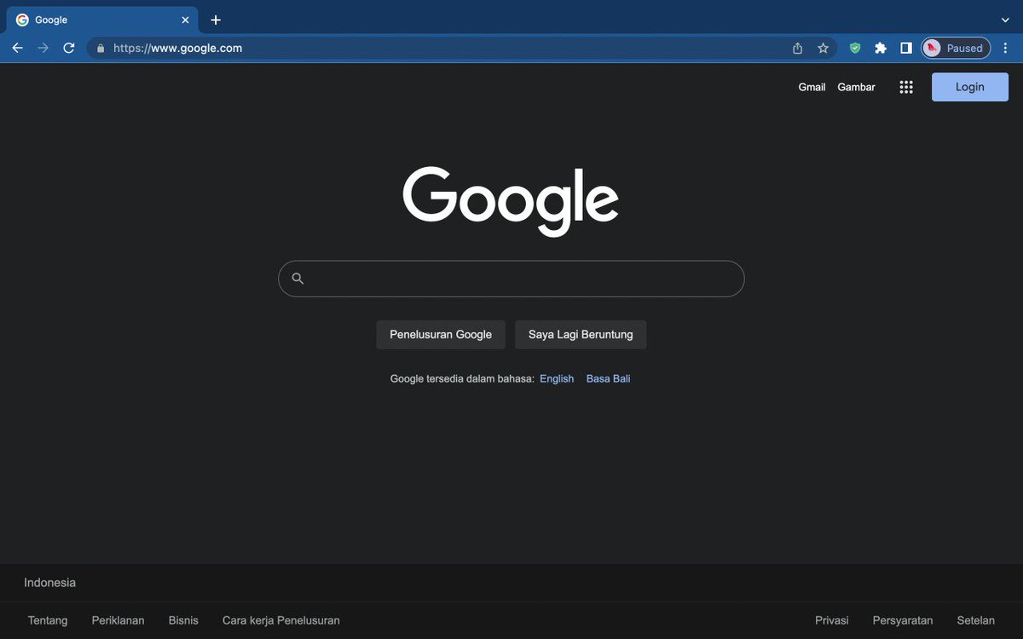Click Penelusuran Google button
Image resolution: width=1023 pixels, height=639 pixels.
441,335
